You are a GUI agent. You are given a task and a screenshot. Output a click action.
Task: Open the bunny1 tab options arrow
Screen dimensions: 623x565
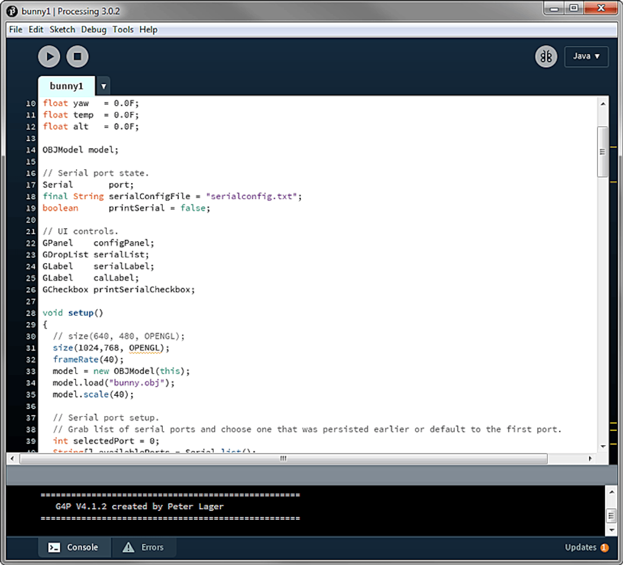103,86
